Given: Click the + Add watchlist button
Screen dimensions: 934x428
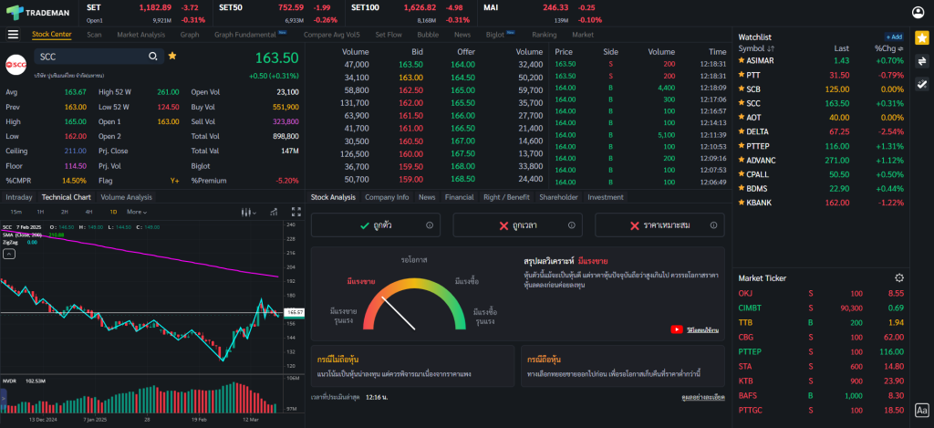Looking at the screenshot, I should pyautogui.click(x=894, y=37).
